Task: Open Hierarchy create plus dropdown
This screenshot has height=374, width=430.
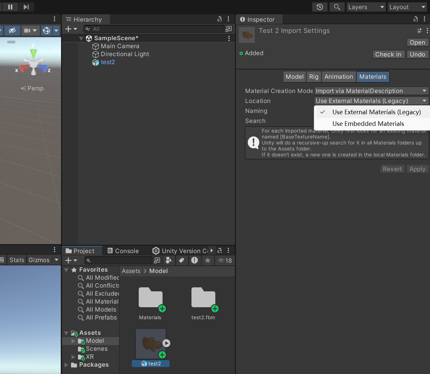Action: coord(71,29)
